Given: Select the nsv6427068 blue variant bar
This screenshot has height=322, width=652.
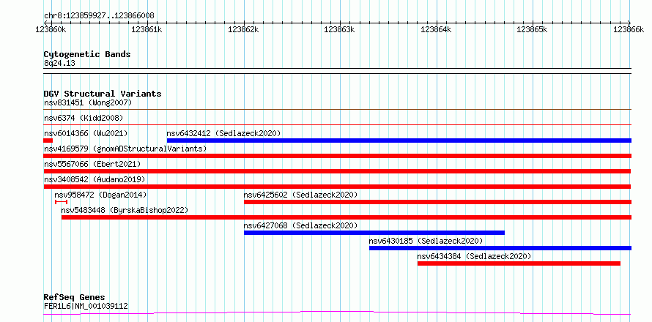Looking at the screenshot, I should [374, 233].
